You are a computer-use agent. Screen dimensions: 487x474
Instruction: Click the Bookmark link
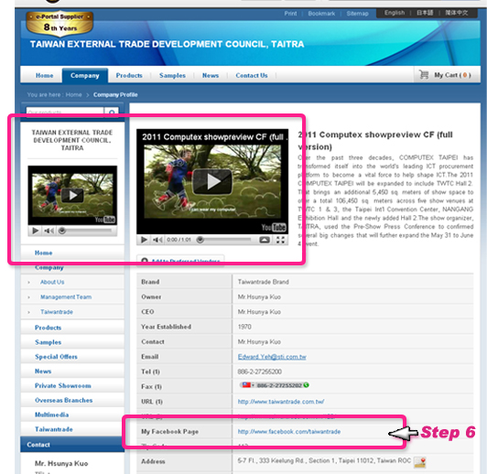[321, 14]
